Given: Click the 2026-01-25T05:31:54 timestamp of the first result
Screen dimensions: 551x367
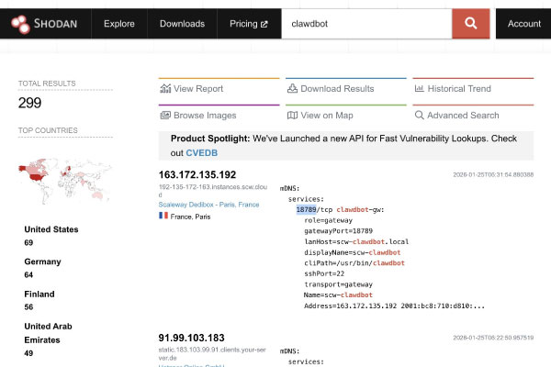Looking at the screenshot, I should [493, 174].
